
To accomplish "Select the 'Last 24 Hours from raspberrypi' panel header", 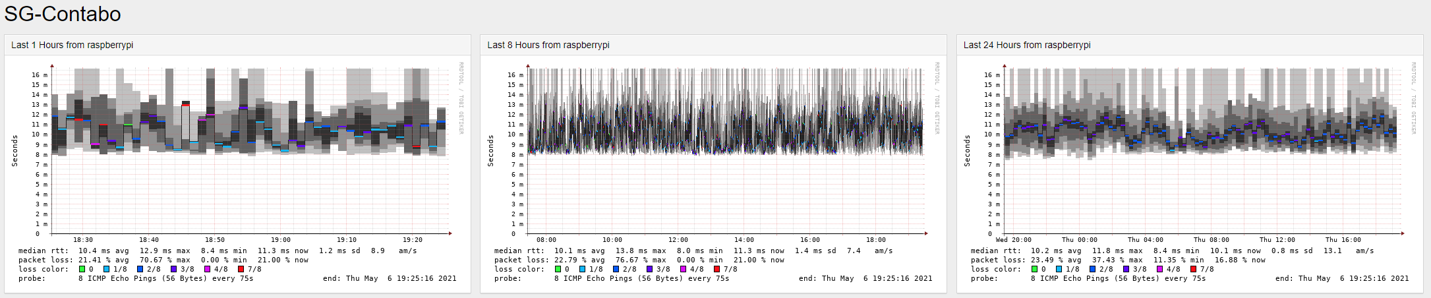I will click(x=1190, y=45).
